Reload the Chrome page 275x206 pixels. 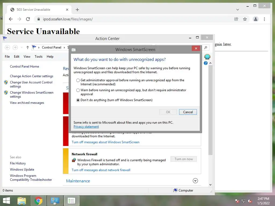[28, 19]
